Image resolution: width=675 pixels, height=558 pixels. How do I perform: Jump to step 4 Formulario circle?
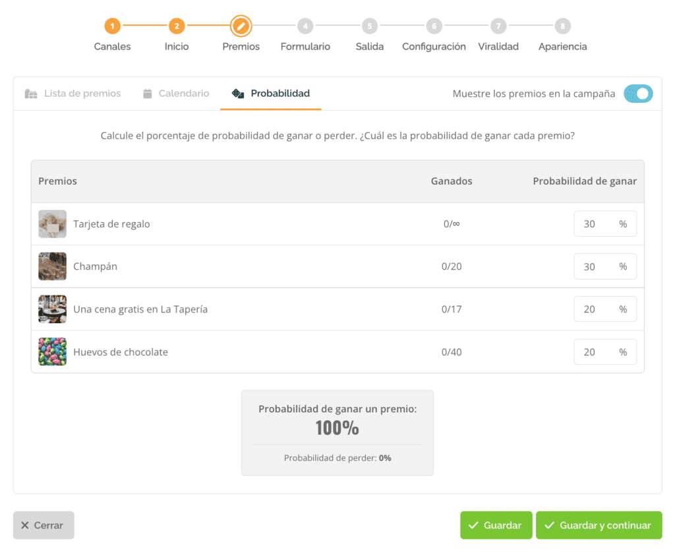(x=305, y=26)
